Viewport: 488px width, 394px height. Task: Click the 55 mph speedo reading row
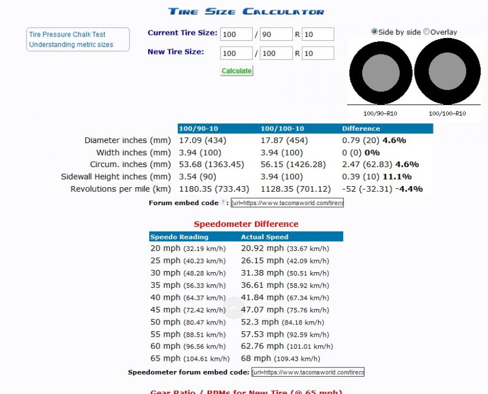click(188, 334)
